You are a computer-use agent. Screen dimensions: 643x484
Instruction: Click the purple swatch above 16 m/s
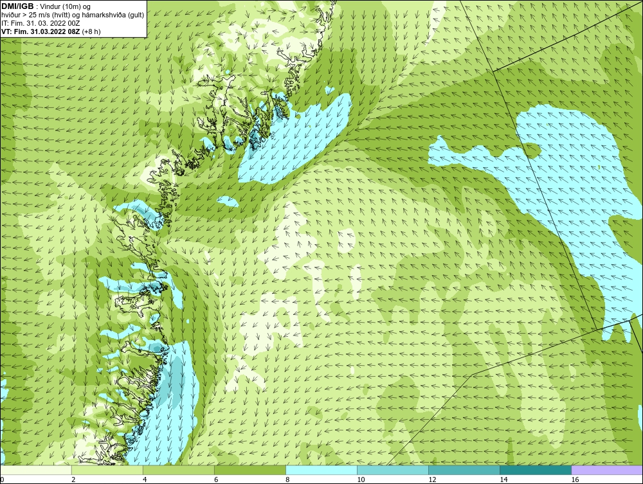click(x=607, y=470)
